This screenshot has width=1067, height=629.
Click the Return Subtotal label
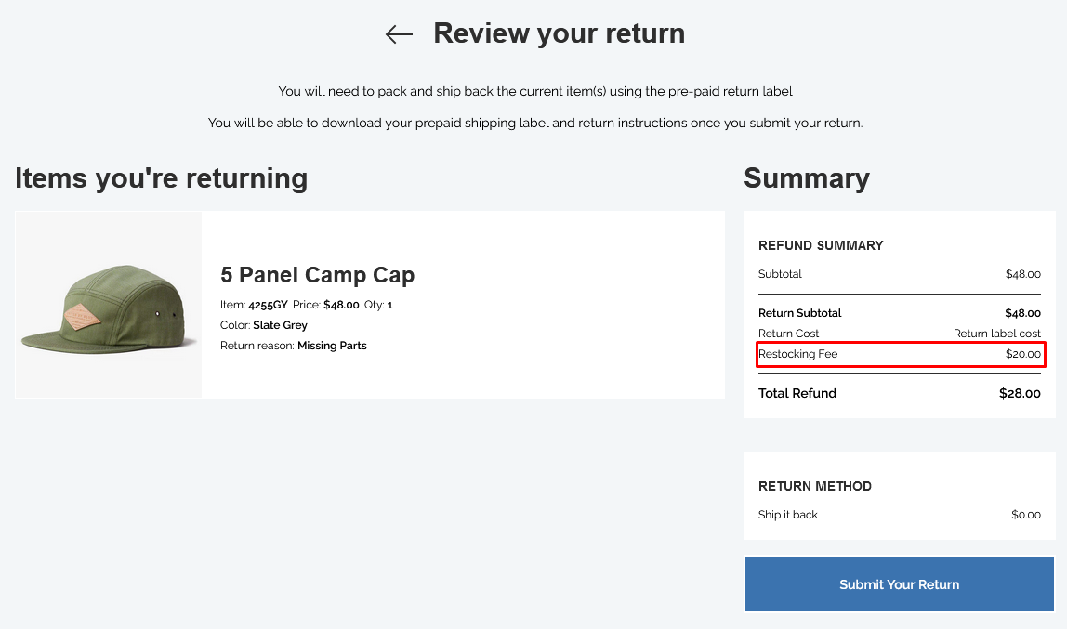[799, 313]
